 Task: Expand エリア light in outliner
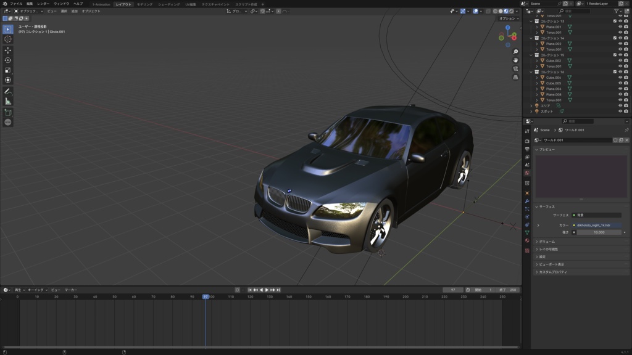pos(531,106)
